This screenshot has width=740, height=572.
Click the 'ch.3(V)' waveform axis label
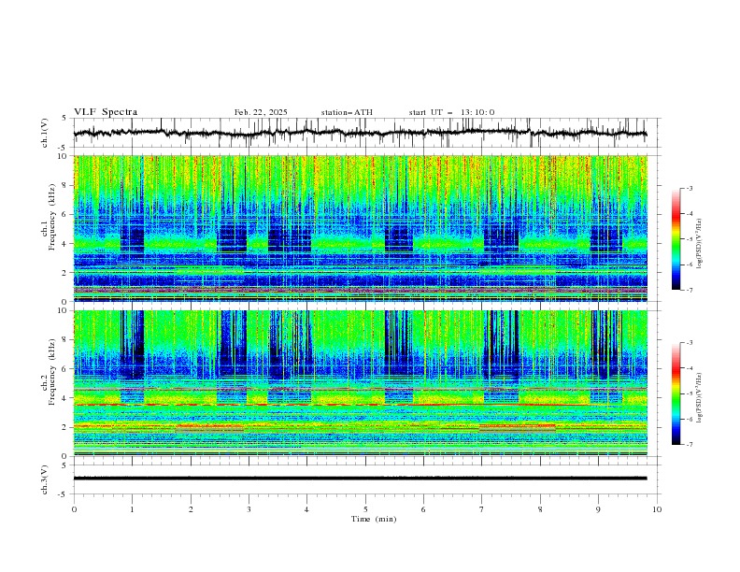(45, 479)
